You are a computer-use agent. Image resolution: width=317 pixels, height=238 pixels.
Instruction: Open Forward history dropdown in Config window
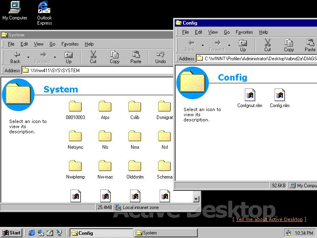click(229, 46)
